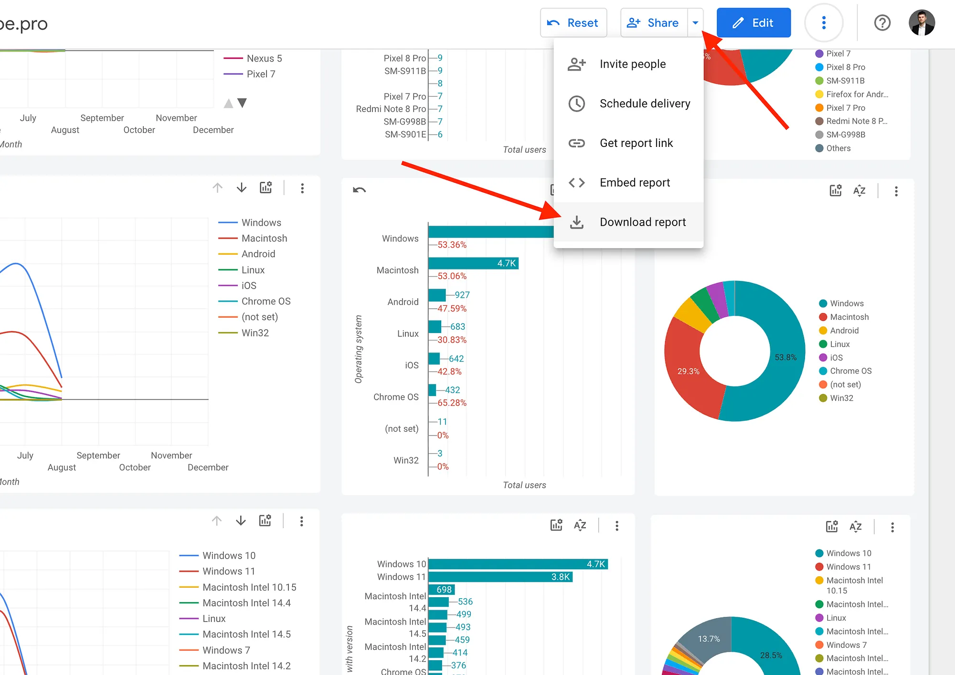Screen dimensions: 955x675
Task: Click the user profile avatar
Action: (x=921, y=23)
